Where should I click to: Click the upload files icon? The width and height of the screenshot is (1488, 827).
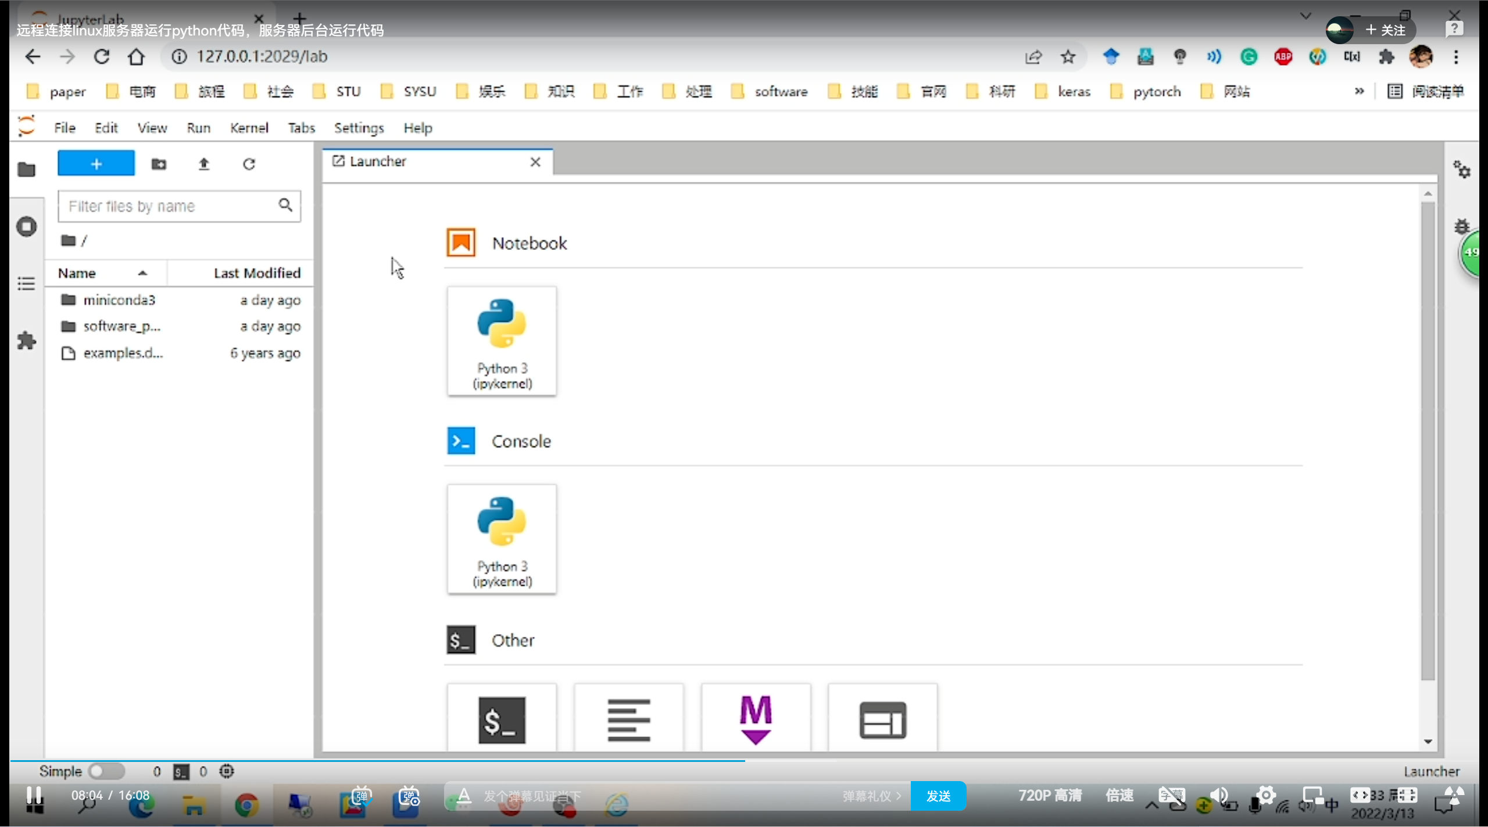(x=203, y=164)
